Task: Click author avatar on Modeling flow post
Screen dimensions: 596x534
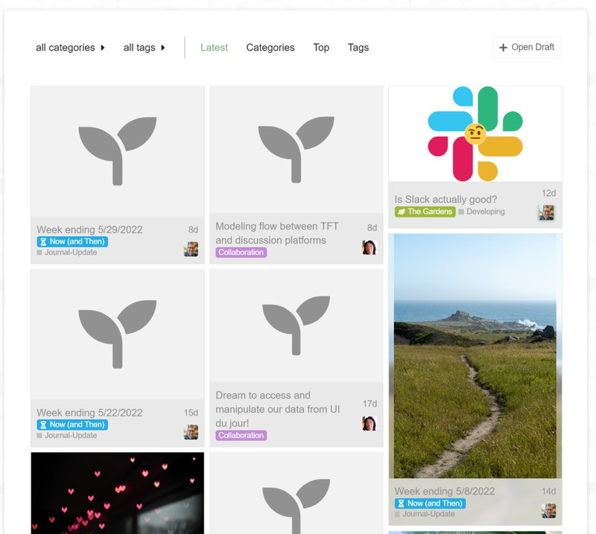Action: pos(369,247)
